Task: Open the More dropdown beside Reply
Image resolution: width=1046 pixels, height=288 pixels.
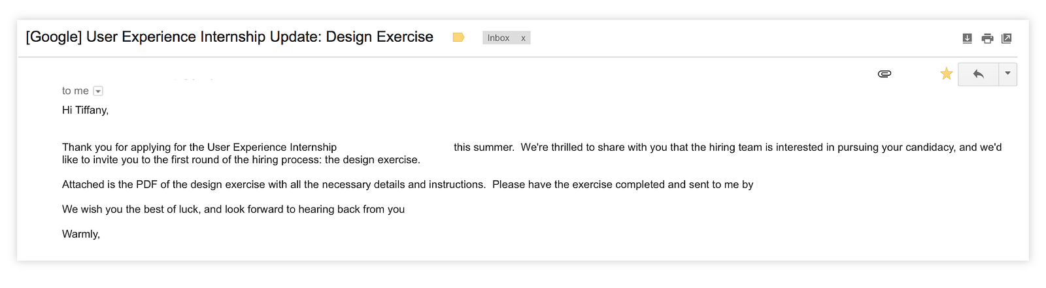Action: click(x=1007, y=74)
